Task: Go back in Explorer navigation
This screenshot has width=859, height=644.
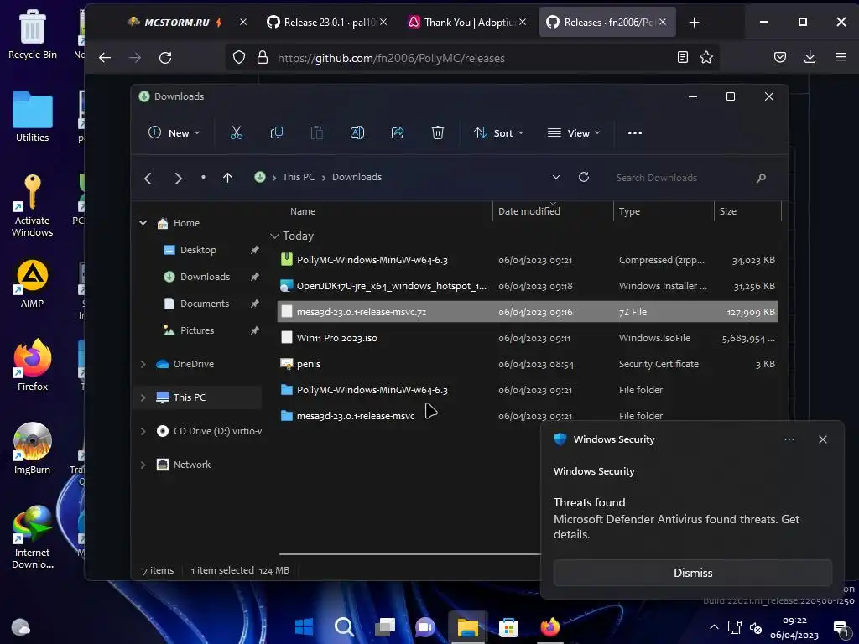Action: 148,178
